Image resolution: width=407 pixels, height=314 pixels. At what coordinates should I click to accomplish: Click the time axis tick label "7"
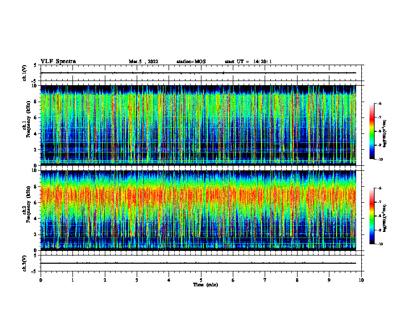[x=265, y=280]
